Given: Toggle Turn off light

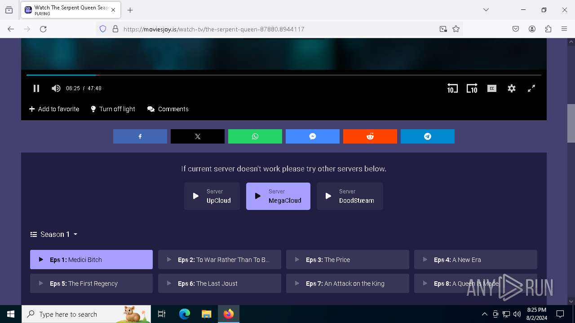Looking at the screenshot, I should [x=113, y=109].
